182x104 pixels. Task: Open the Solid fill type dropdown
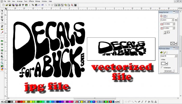176,56
